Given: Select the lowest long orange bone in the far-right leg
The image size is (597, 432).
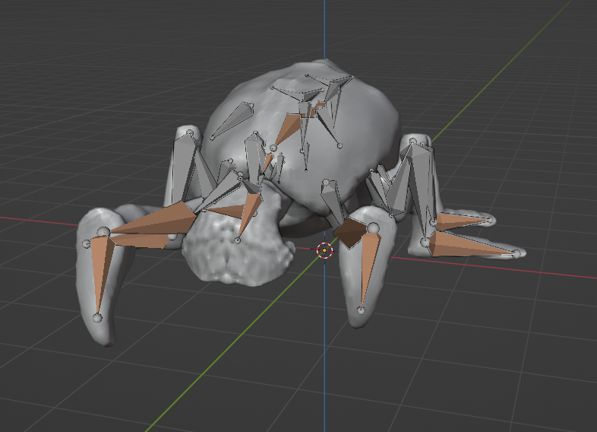Looking at the screenshot, I should [472, 244].
